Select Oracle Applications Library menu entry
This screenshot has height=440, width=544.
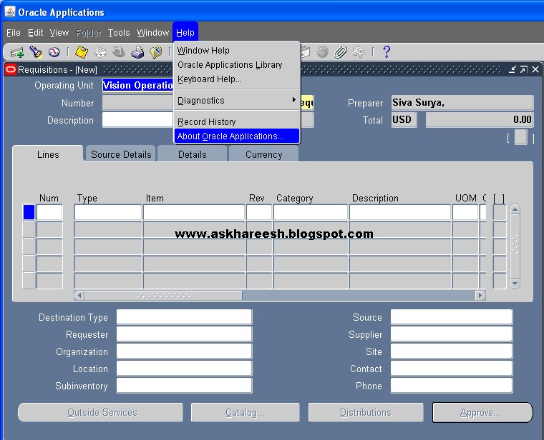[237, 65]
